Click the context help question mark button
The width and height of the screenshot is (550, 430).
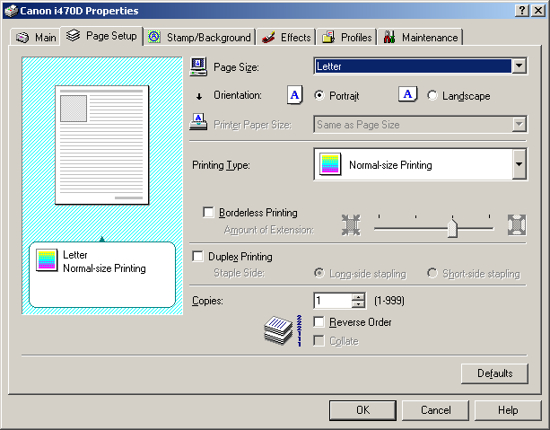[x=522, y=10]
